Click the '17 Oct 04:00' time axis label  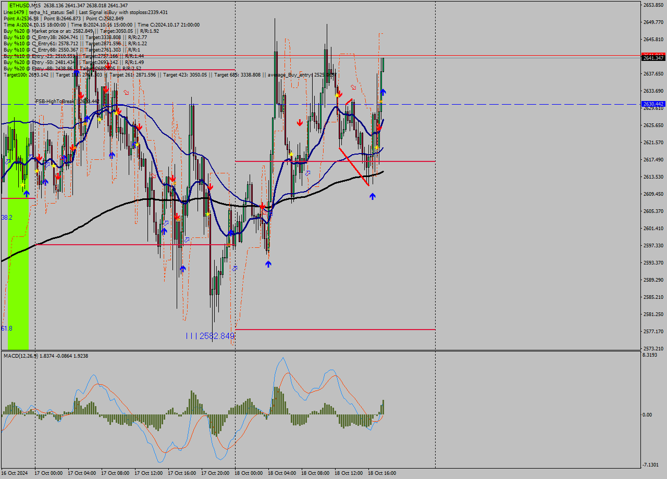click(x=82, y=473)
